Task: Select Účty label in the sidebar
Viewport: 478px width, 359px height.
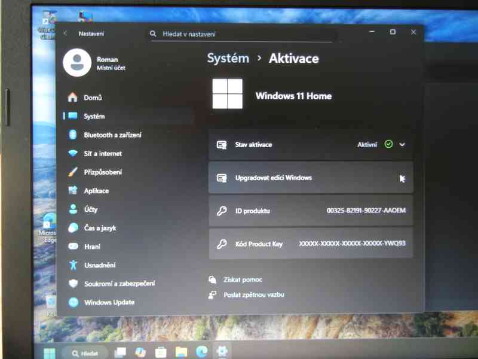Action: click(91, 209)
